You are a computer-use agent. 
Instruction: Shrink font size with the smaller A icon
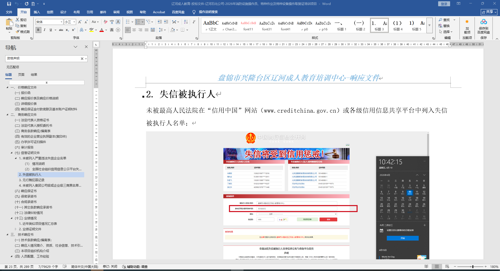86,22
